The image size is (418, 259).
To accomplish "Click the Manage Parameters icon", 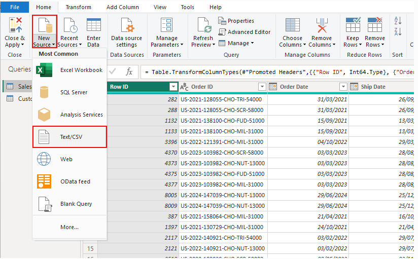I will pos(166,25).
